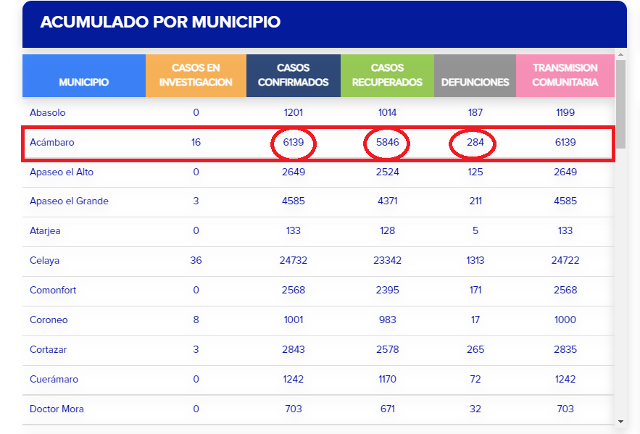Select the CASOS EN INVESTIGACION header
The height and width of the screenshot is (434, 640).
click(x=196, y=75)
